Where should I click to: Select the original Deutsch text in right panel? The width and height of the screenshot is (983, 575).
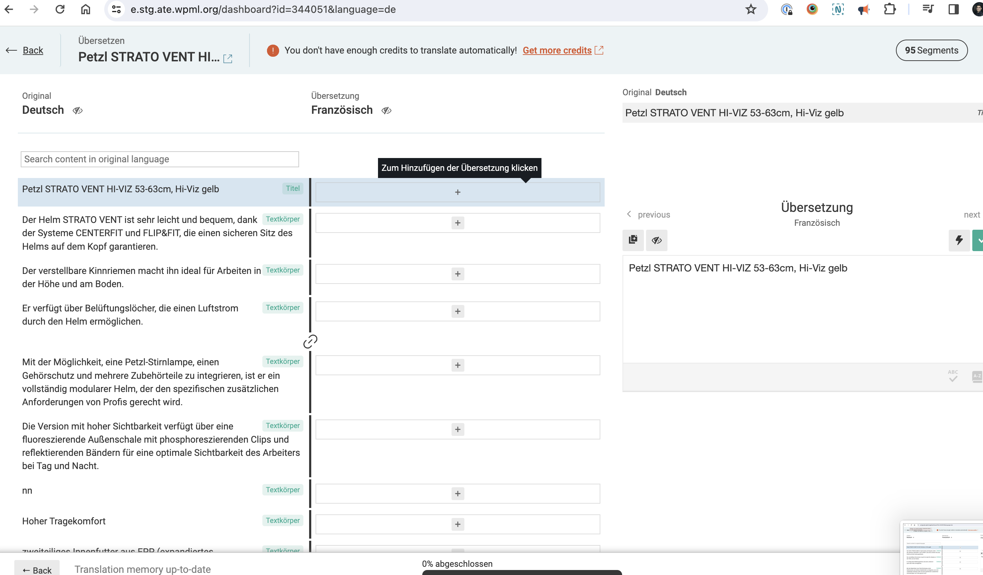pyautogui.click(x=734, y=113)
